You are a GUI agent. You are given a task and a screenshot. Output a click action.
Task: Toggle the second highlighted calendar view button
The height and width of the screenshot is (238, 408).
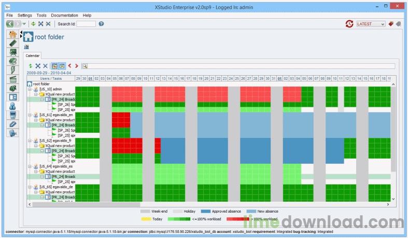[x=62, y=66]
